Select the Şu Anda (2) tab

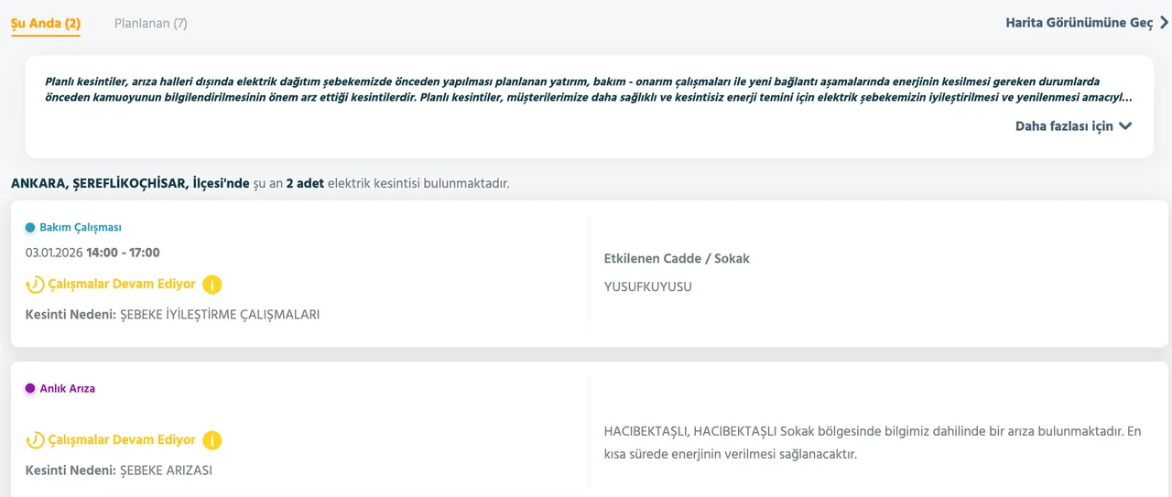click(46, 24)
